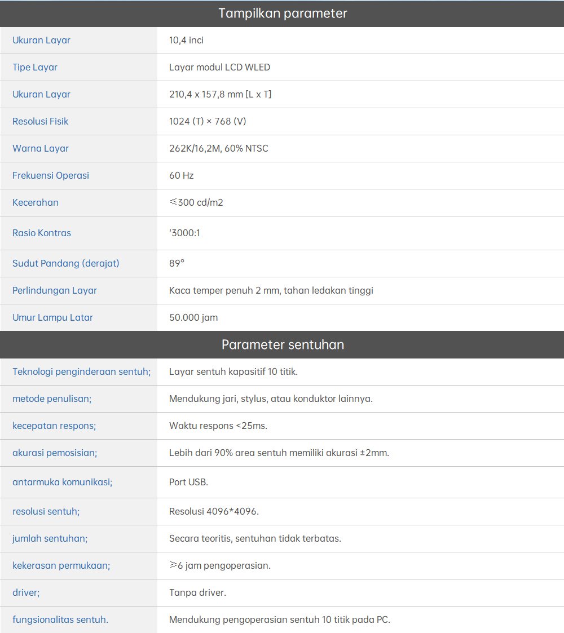Click the "Tampilkan parameter" section header
Image resolution: width=564 pixels, height=633 pixels.
[282, 14]
